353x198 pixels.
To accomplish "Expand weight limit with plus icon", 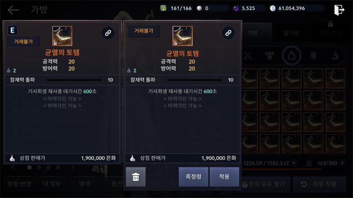I will [294, 163].
